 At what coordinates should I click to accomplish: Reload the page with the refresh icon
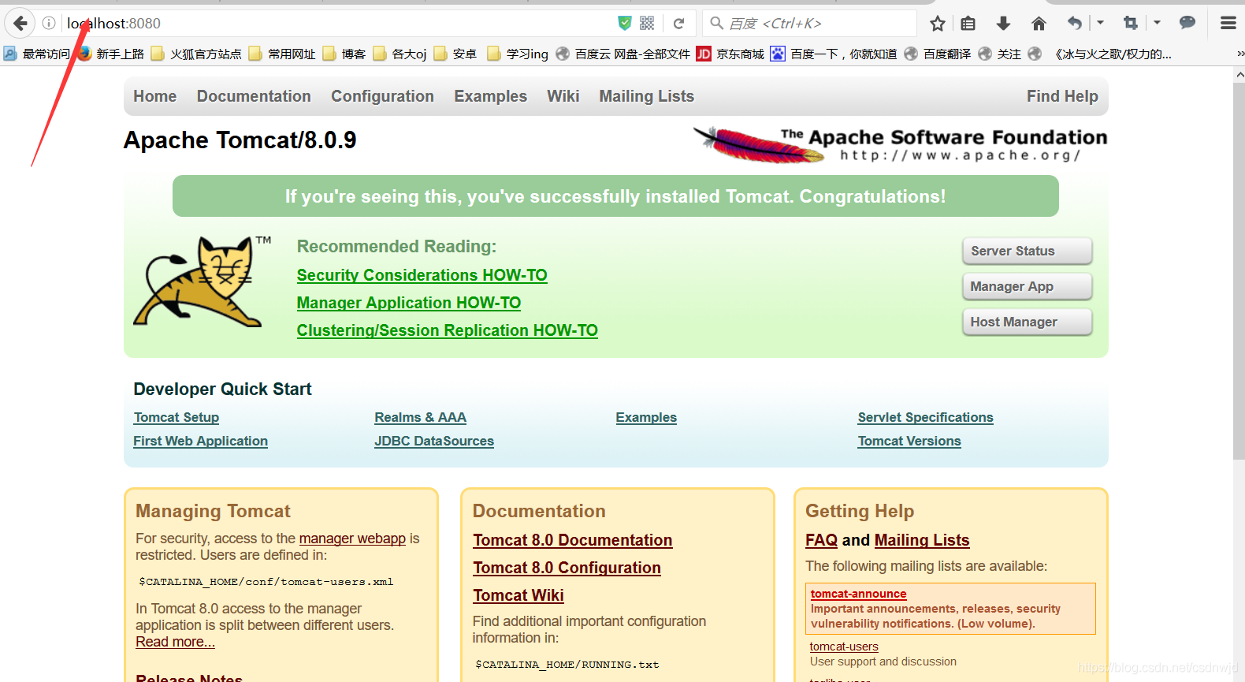pos(678,24)
